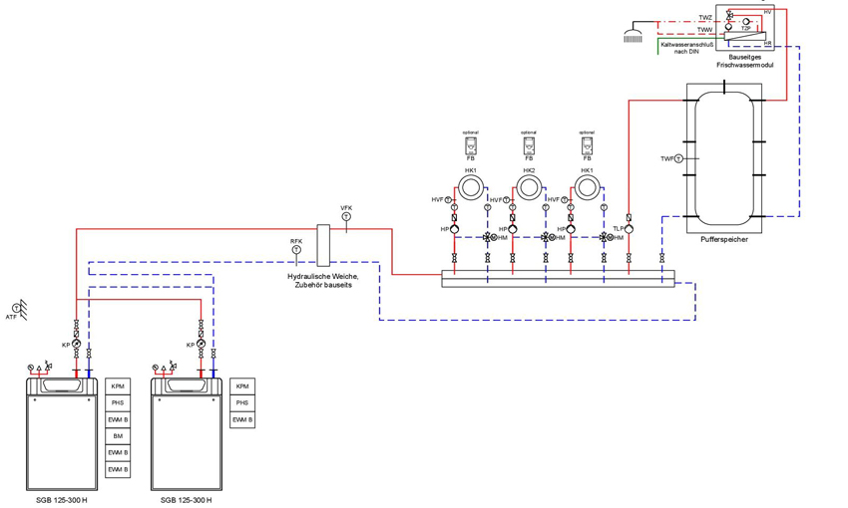Select the 'optional' text above HK2
848x508 pixels.
click(x=529, y=132)
